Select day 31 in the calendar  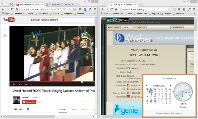coord(159,101)
